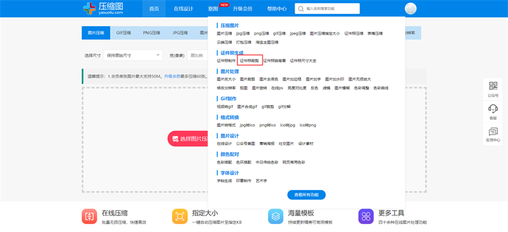Switch to the JPG压缩 tab
The width and height of the screenshot is (508, 232).
click(180, 33)
